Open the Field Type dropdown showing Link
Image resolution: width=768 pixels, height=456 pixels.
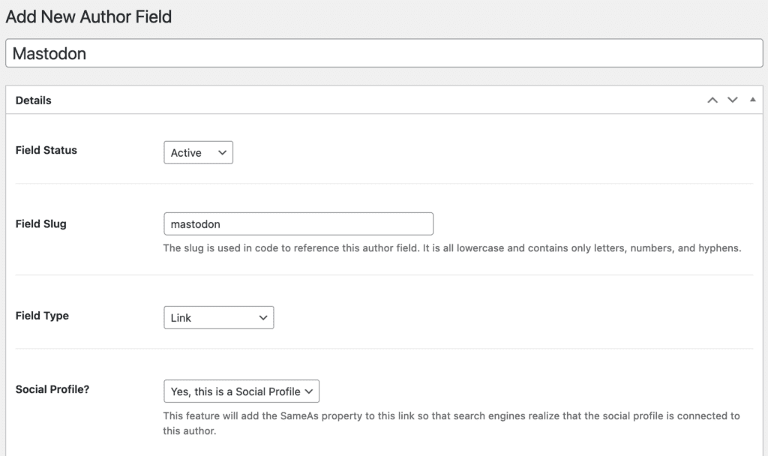point(218,317)
